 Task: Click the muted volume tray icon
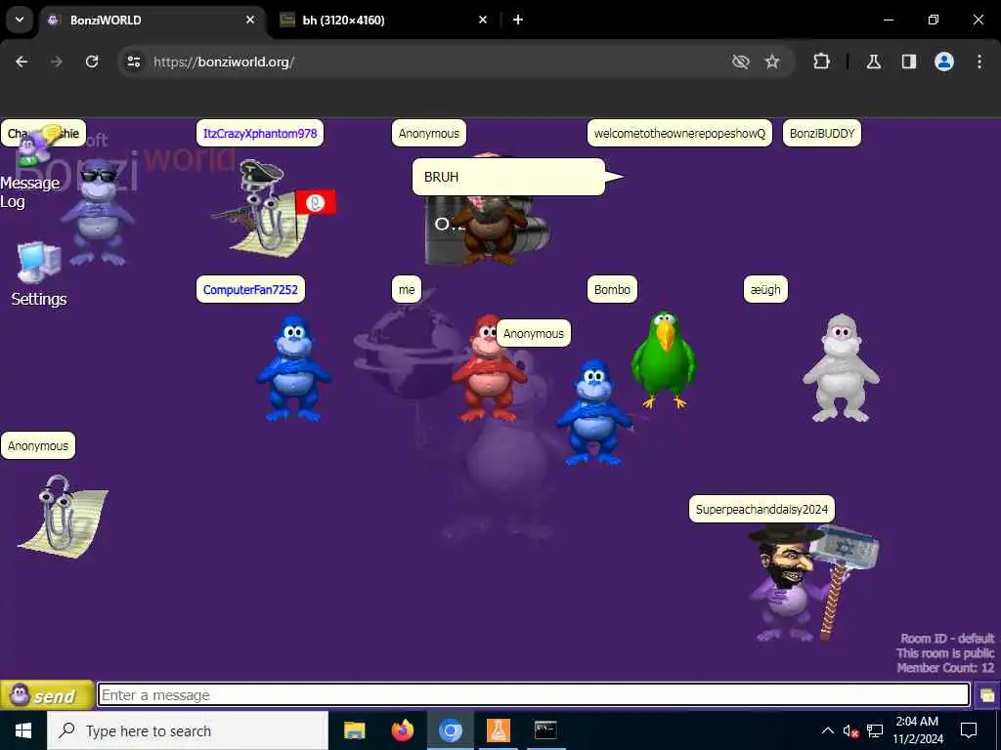coord(850,730)
